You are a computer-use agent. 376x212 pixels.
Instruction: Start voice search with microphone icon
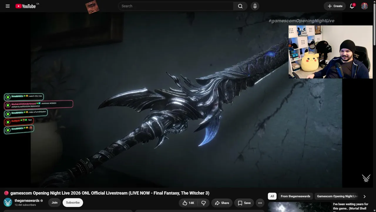(255, 6)
